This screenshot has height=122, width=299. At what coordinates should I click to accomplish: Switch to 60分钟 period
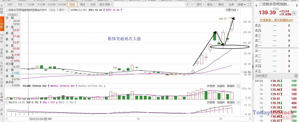(x=62, y=4)
